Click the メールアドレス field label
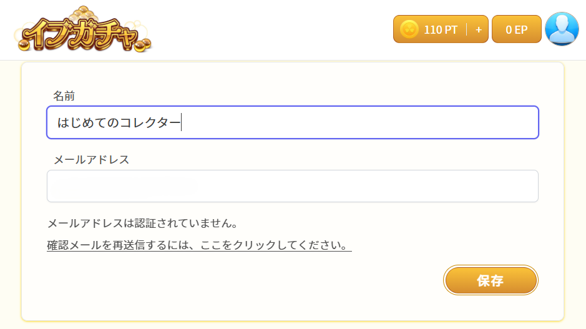Screen dimensions: 586x329 [x=91, y=160]
